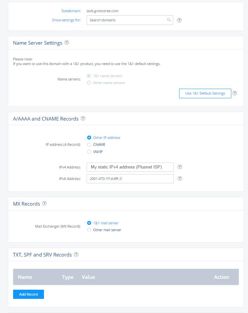Image resolution: width=248 pixels, height=313 pixels.
Task: Click into the IPv4 Address field
Action: 130,167
